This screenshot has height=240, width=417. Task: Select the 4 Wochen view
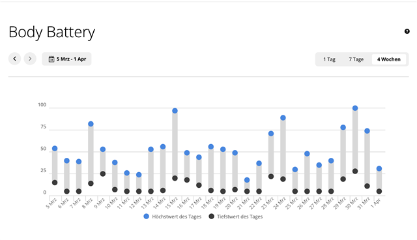389,59
